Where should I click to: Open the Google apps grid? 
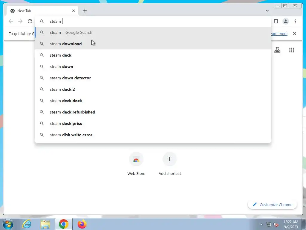pos(292,50)
